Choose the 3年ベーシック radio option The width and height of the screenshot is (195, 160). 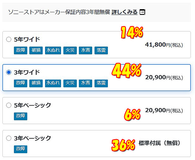tap(9, 138)
